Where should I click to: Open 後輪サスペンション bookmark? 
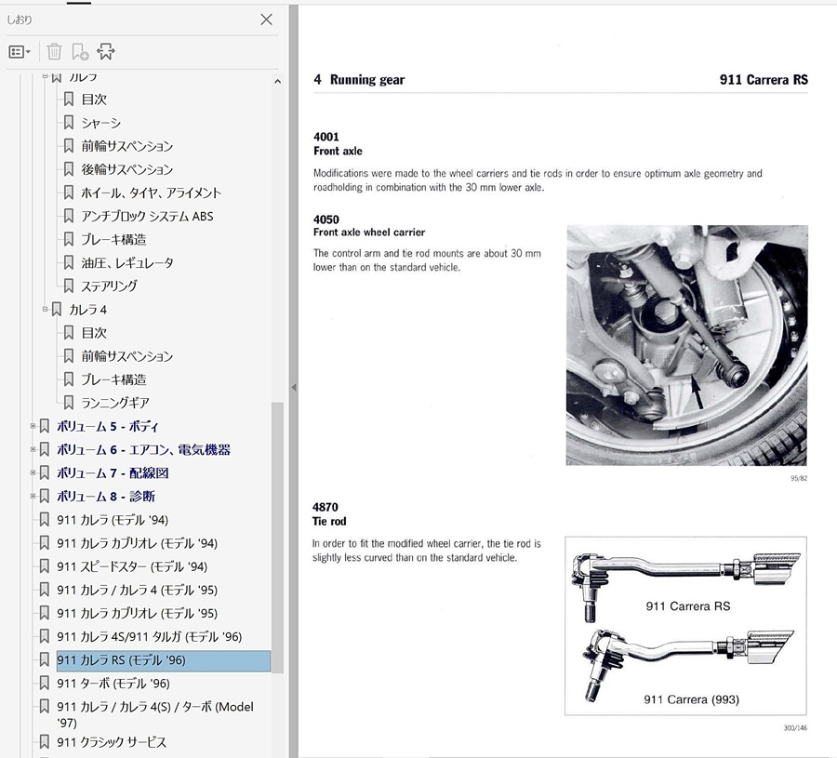click(x=127, y=169)
